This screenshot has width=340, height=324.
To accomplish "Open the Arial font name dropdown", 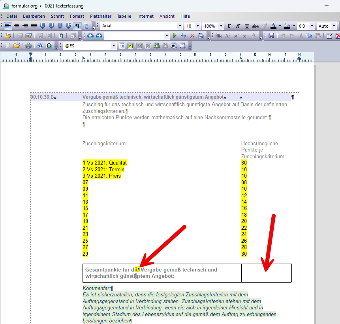I will pyautogui.click(x=180, y=26).
